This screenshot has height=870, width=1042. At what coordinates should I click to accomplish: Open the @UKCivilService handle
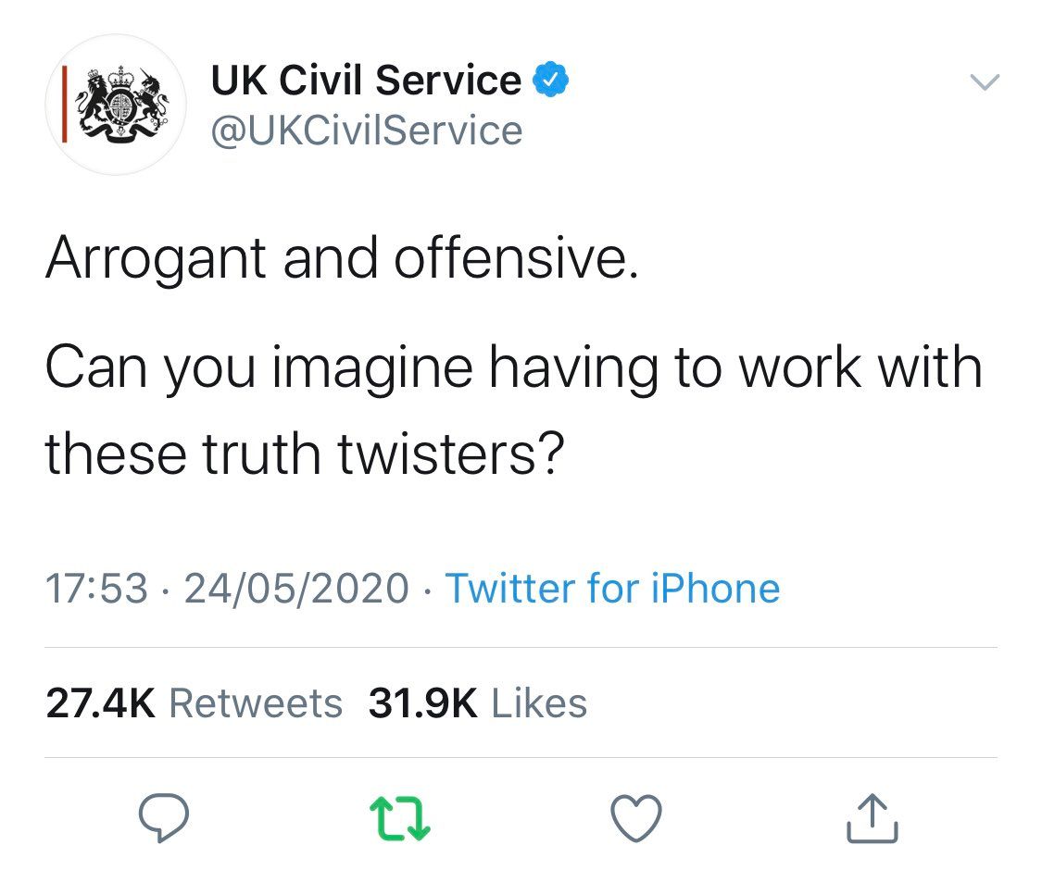tap(367, 130)
